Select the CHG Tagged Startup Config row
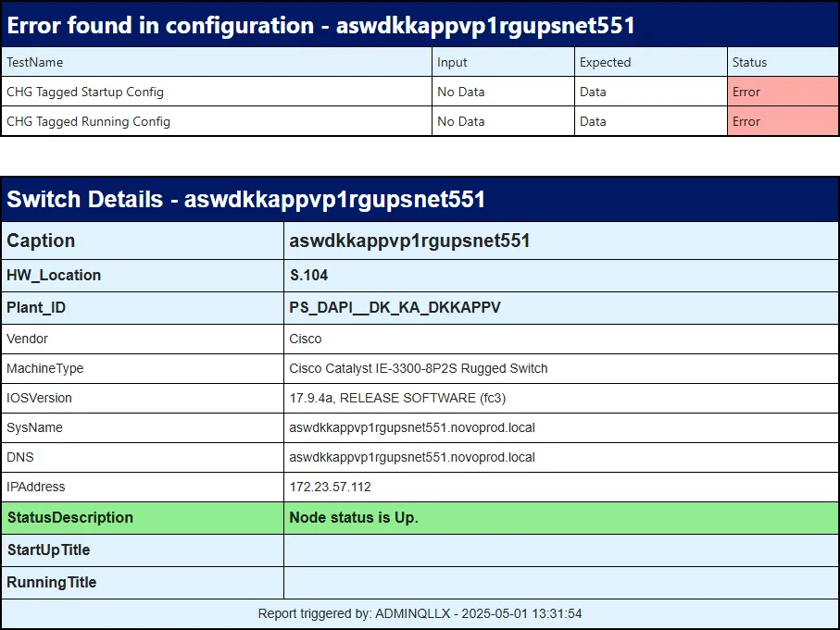840x630 pixels. click(85, 92)
